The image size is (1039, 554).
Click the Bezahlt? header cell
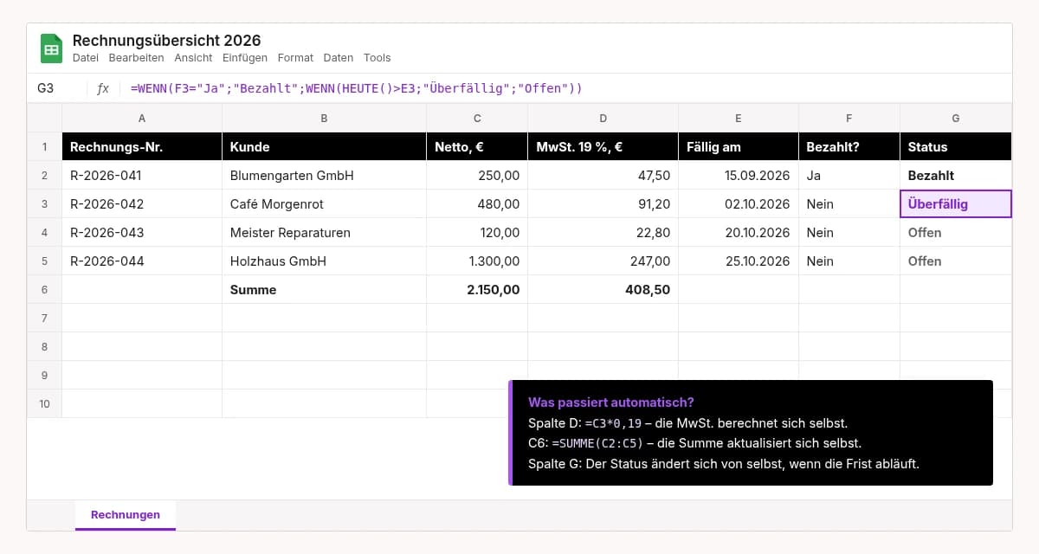(849, 147)
